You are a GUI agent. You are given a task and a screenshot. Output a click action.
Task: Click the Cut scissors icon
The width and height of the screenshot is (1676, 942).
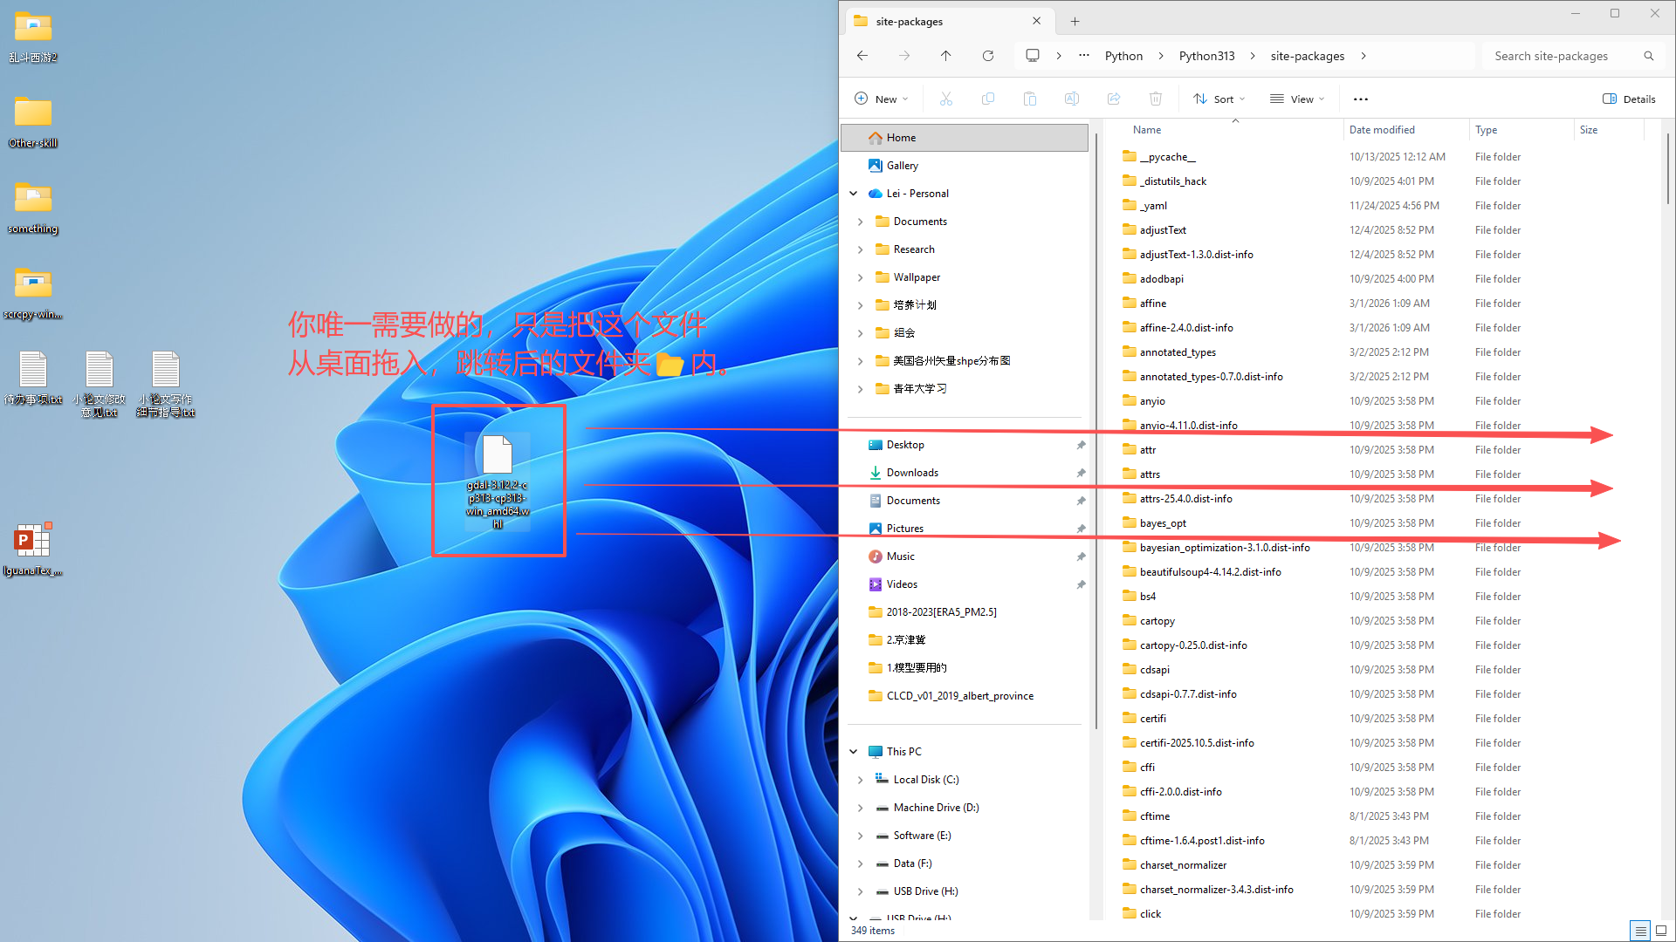(945, 99)
